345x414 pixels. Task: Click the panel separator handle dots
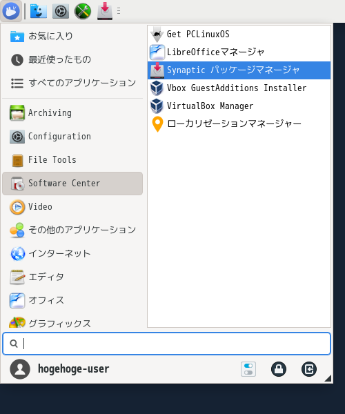click(119, 11)
